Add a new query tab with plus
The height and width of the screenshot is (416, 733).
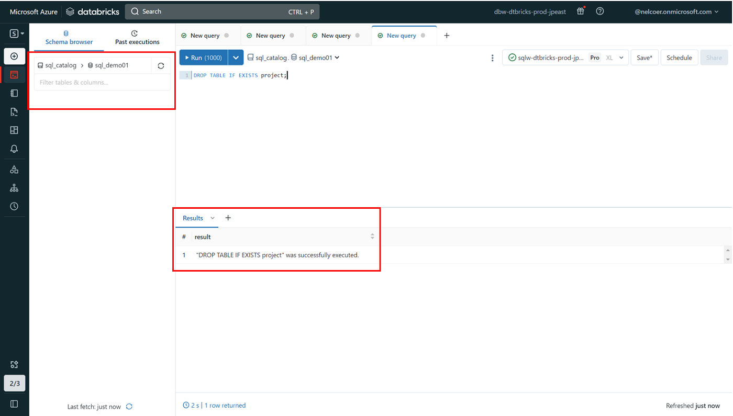[x=447, y=36]
